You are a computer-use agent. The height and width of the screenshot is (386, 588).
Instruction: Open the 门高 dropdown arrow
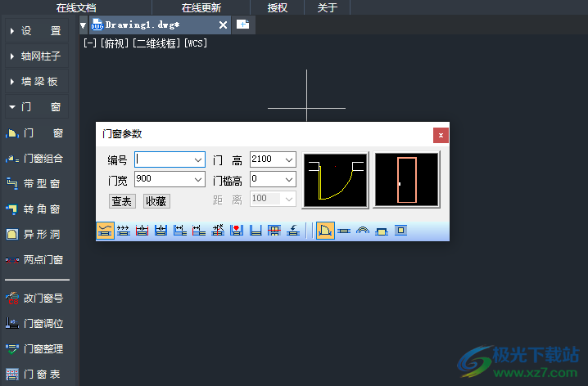tap(289, 159)
